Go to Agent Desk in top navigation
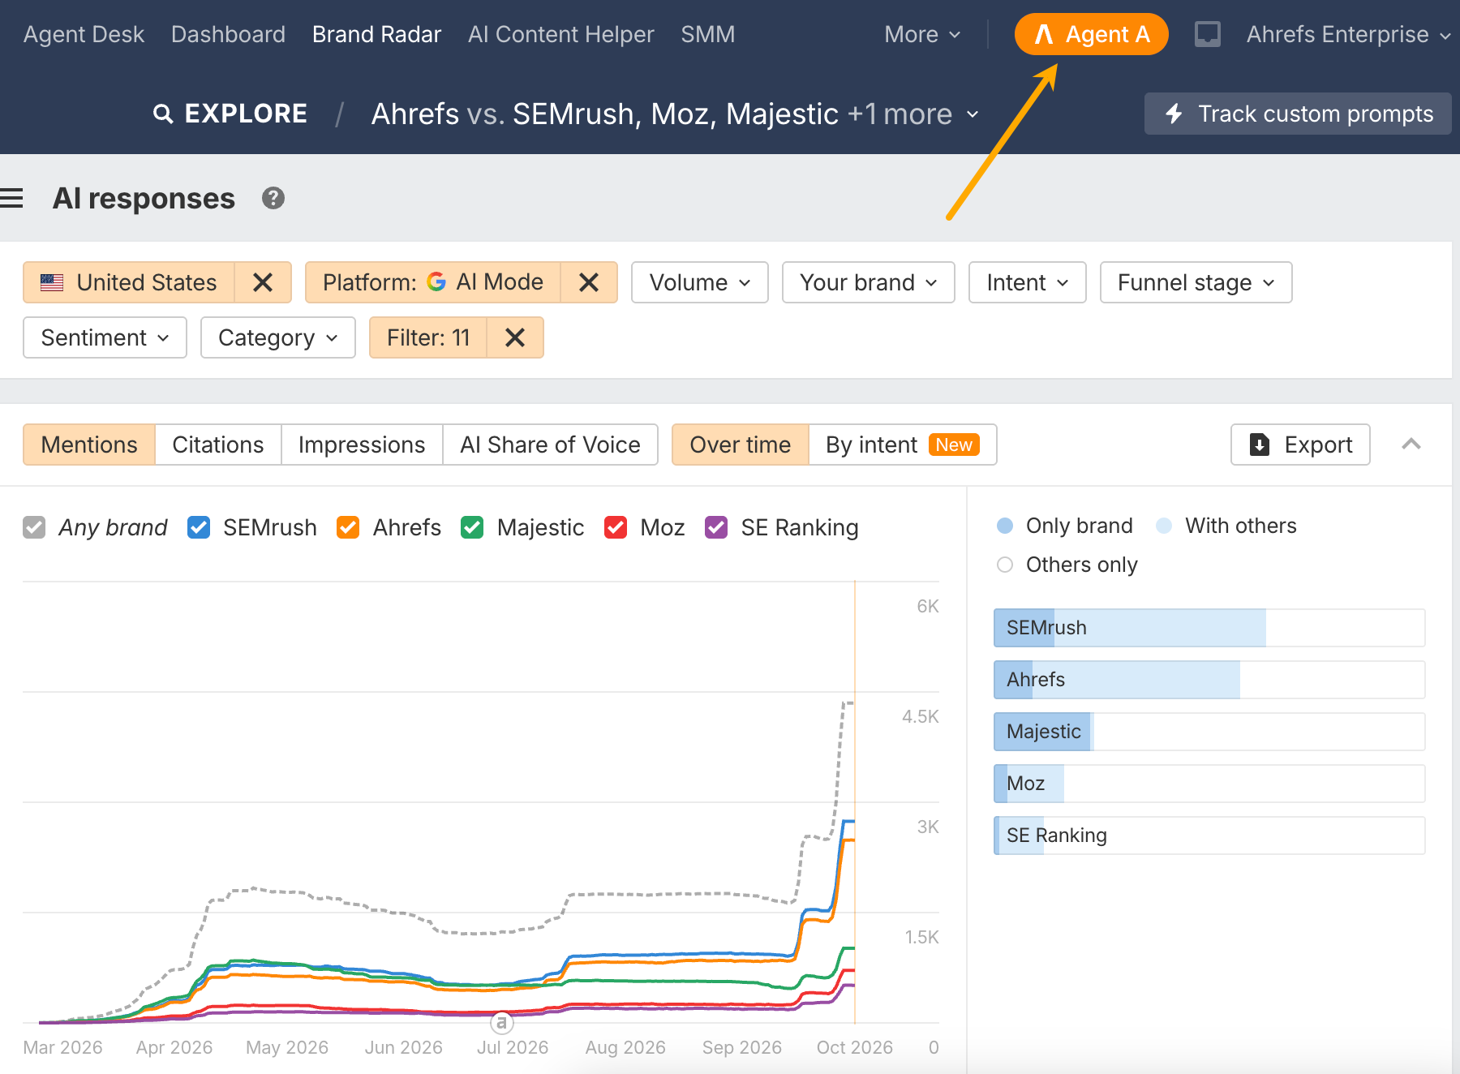1460x1074 pixels. [x=84, y=34]
